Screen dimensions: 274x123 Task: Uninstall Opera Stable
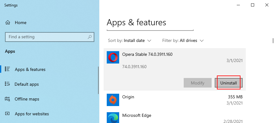pos(229,83)
